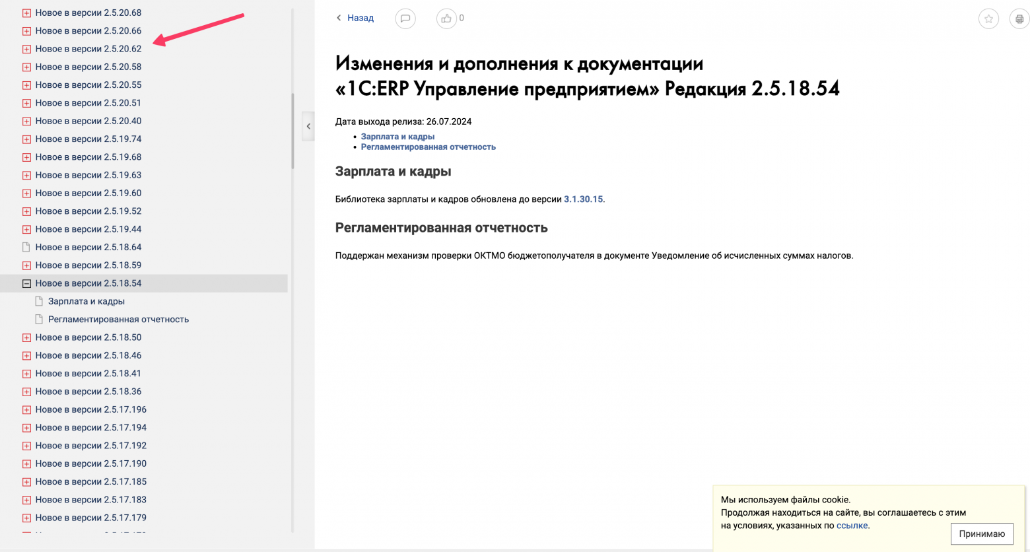Open library version 3.1.30.15 link
This screenshot has width=1030, height=552.
583,199
